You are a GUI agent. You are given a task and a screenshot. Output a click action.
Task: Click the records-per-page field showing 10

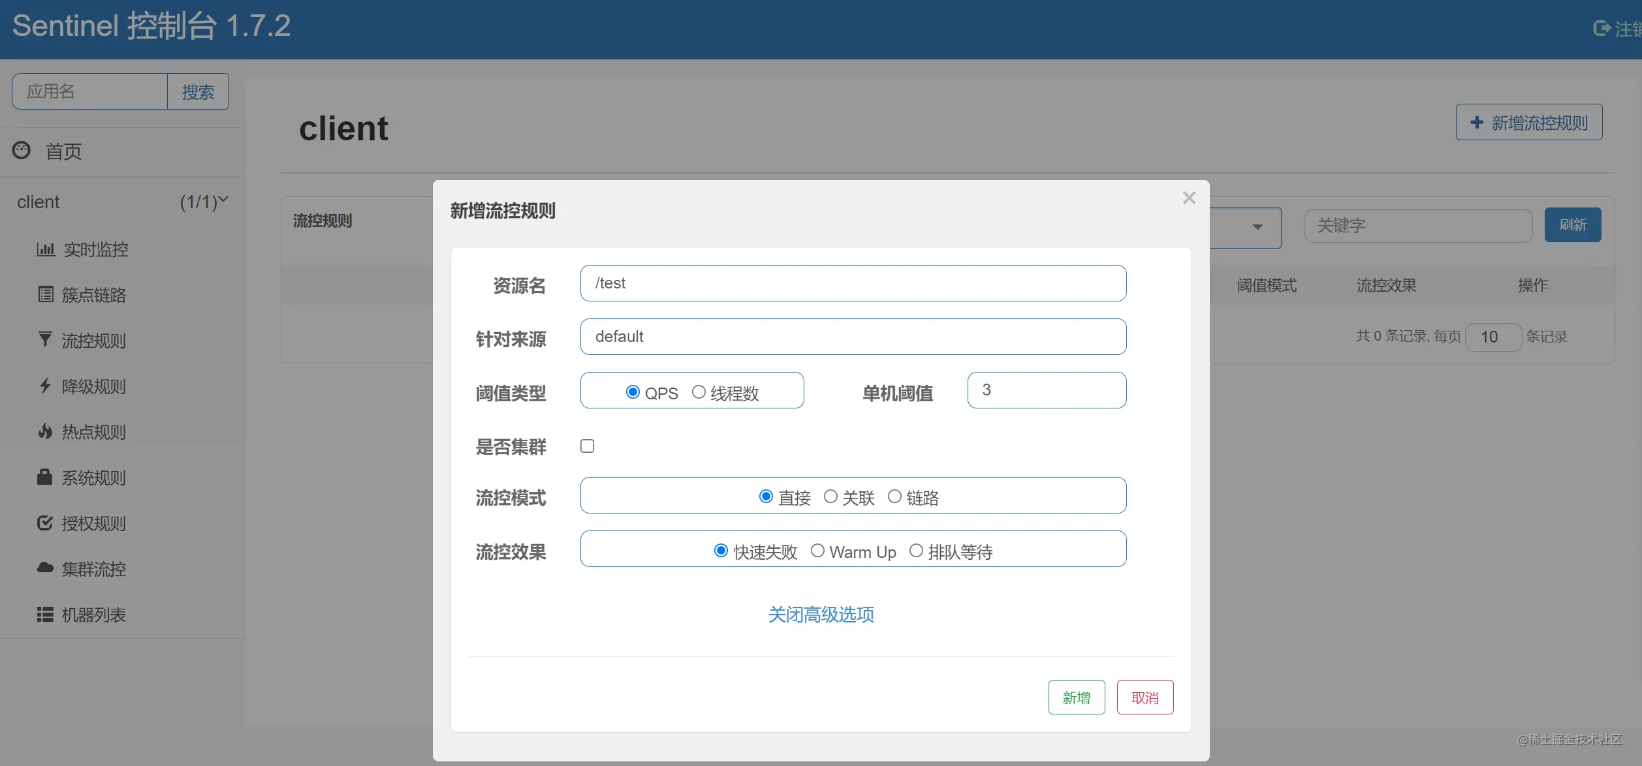click(x=1494, y=337)
